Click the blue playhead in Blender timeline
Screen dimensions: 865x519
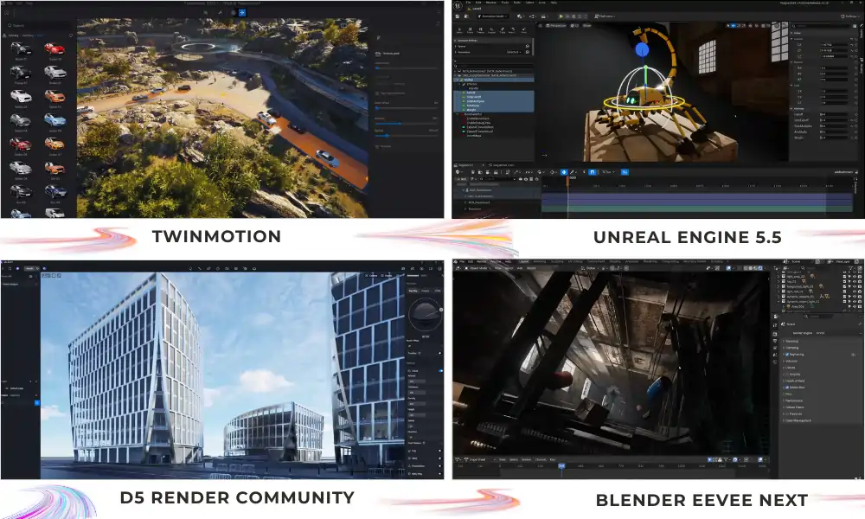pos(561,466)
